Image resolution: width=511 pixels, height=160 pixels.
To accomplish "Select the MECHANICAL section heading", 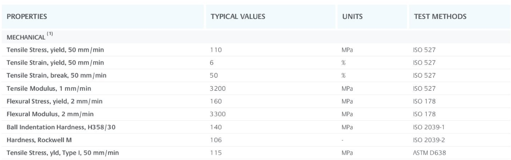I will [26, 37].
